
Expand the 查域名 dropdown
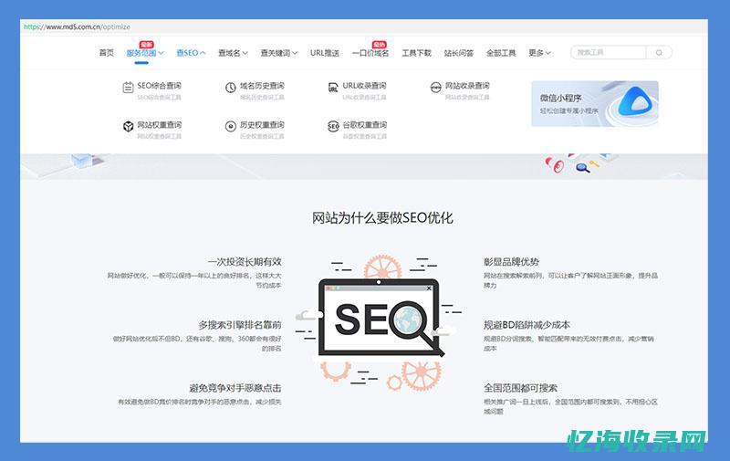point(233,53)
